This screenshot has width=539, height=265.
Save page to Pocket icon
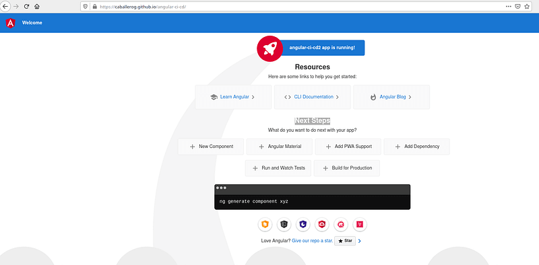click(x=517, y=6)
